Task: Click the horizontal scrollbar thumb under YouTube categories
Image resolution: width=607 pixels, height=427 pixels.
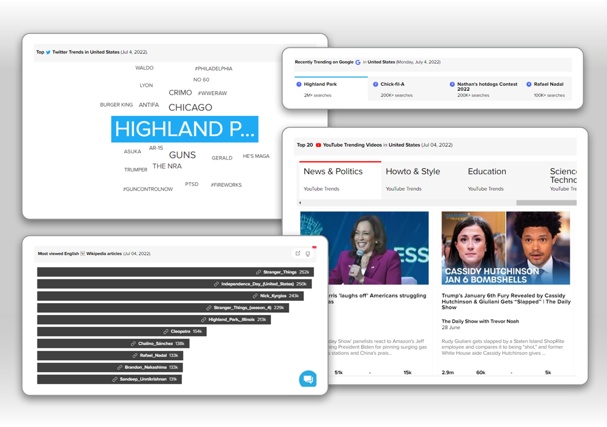Action: coord(545,203)
